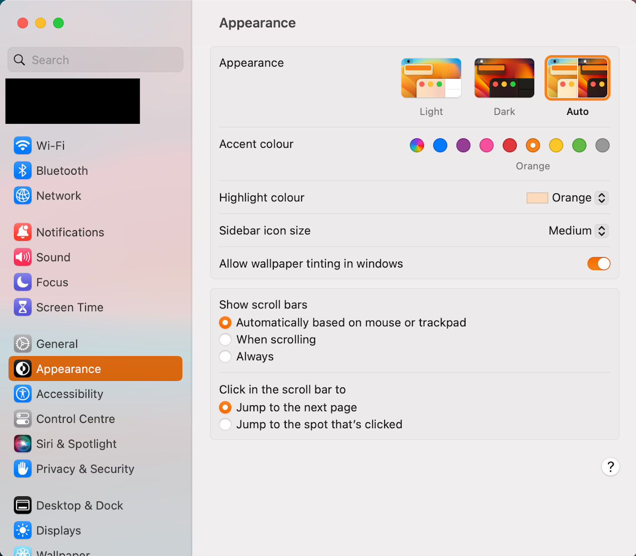Open Highlight colour Orange dropdown

pyautogui.click(x=567, y=197)
